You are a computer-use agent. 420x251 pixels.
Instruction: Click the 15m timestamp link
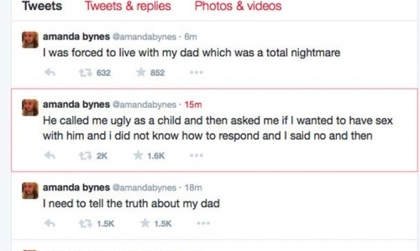(194, 104)
